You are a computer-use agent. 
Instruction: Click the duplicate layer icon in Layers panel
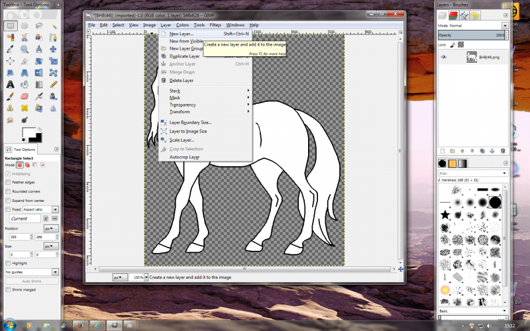(482, 151)
